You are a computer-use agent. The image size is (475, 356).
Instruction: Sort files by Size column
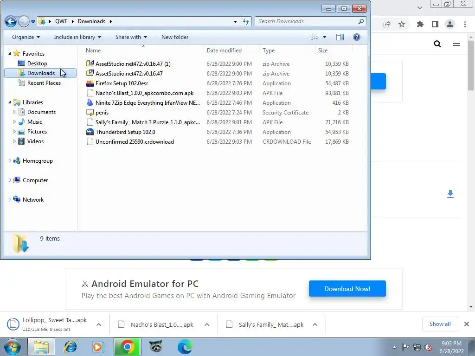pos(334,51)
